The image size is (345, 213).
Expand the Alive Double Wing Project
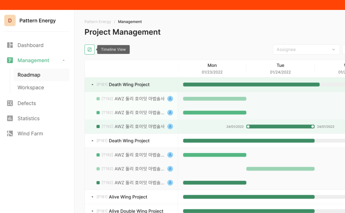(x=92, y=211)
